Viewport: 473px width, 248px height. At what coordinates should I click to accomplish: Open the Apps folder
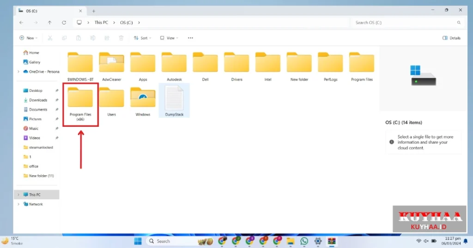coord(143,66)
